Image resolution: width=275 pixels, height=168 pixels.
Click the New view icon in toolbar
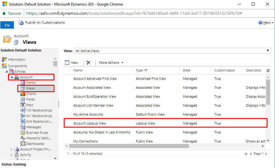(x=67, y=63)
